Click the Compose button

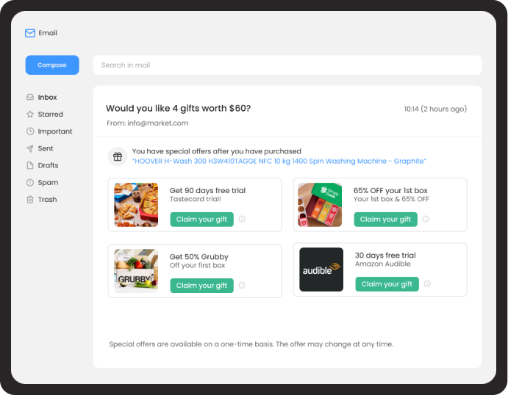[x=52, y=65]
